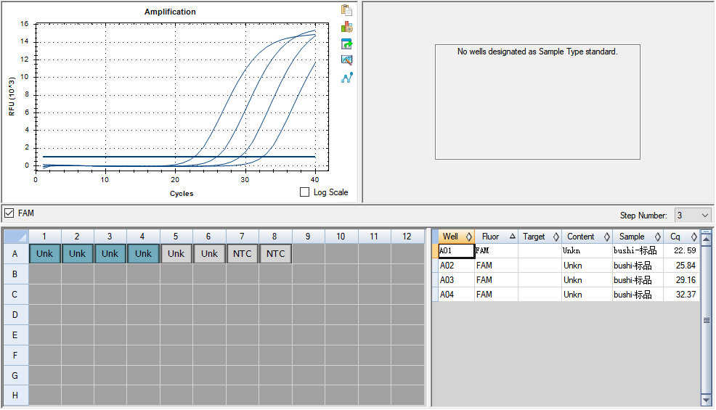Click the chart with pencil icon
This screenshot has height=410, width=716.
click(346, 60)
